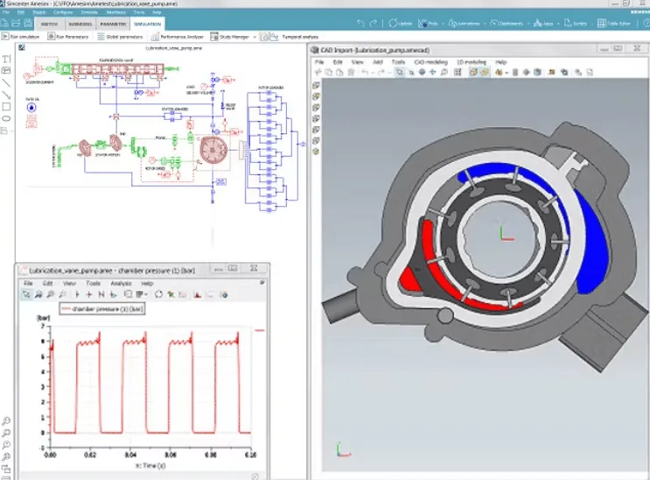
Task: Open Run Parameters settings
Action: point(72,37)
